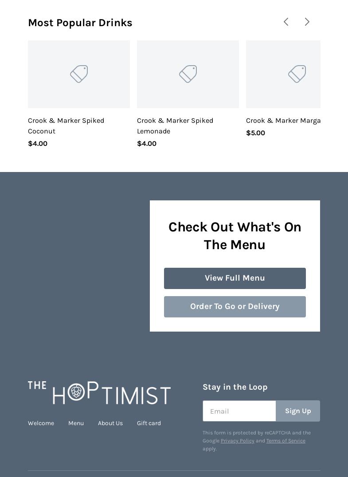Open Google Terms of Service link
This screenshot has height=477, width=348.
point(285,441)
